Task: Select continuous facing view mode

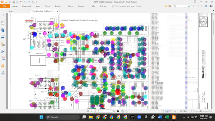Action: [x=175, y=111]
